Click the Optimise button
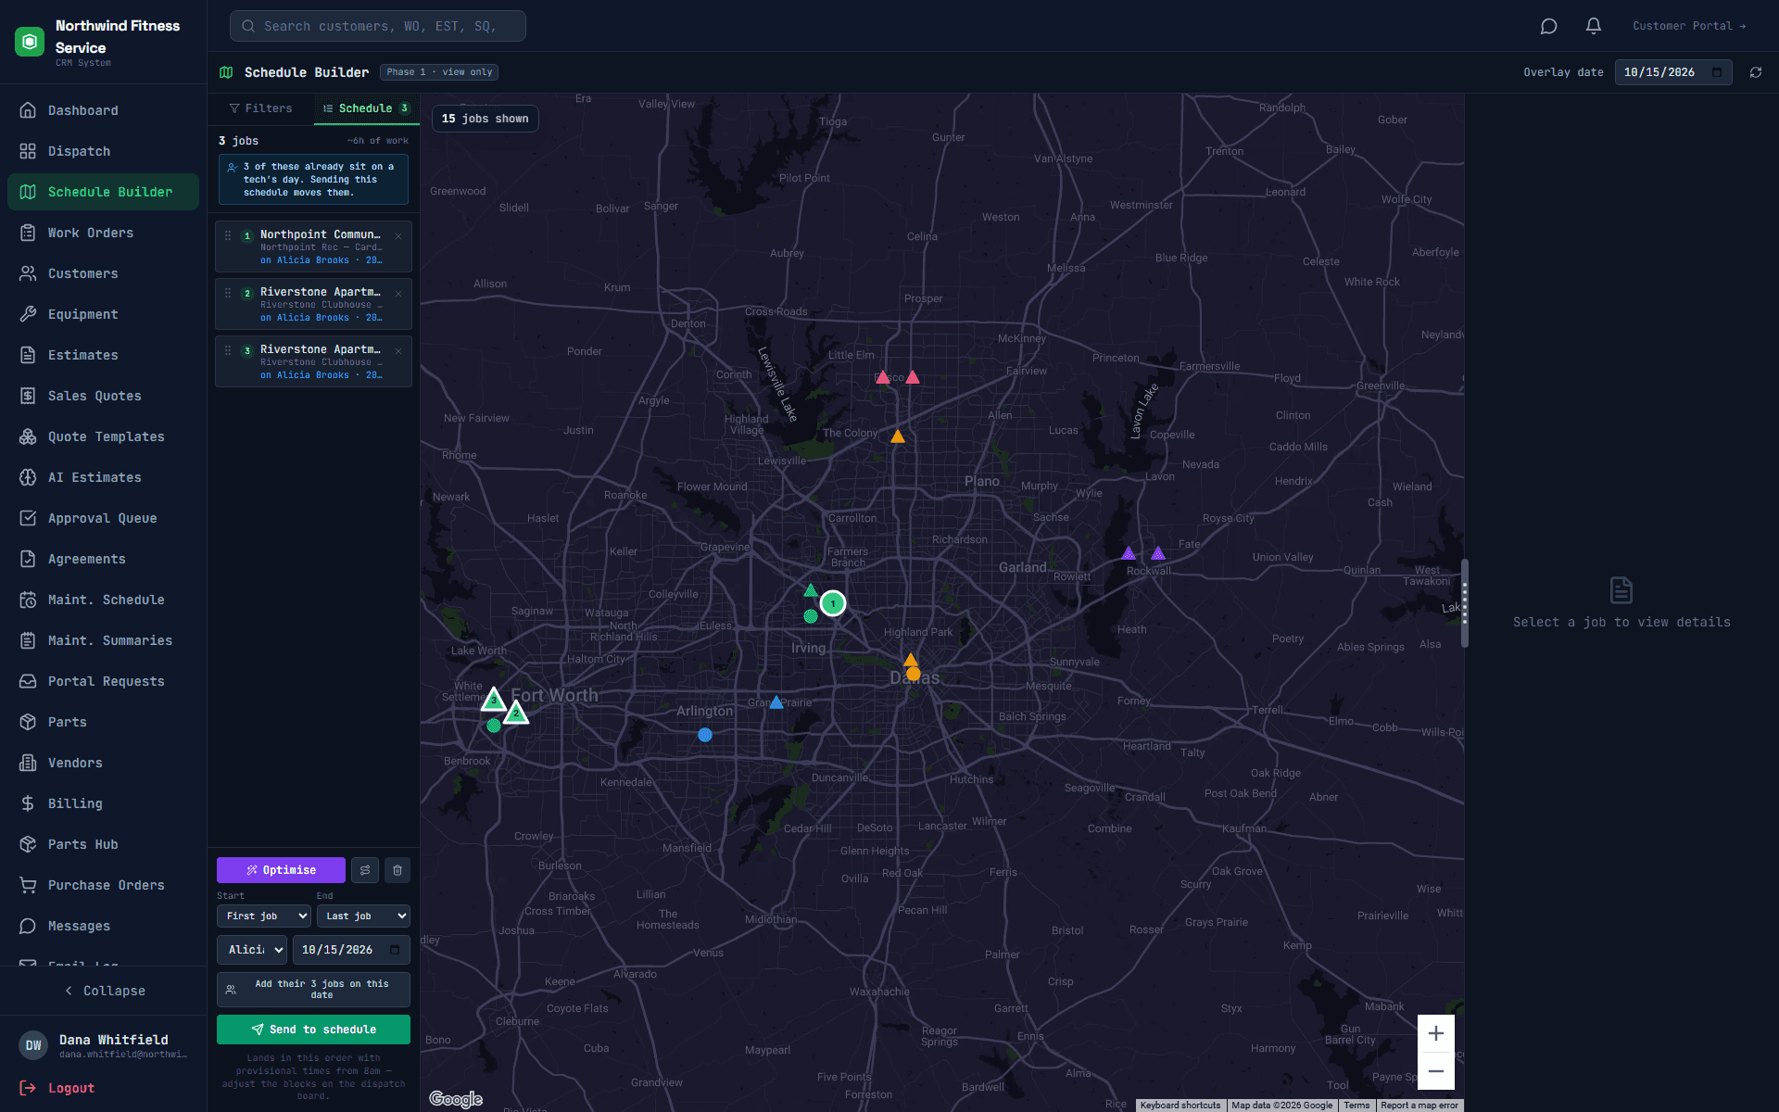 click(x=281, y=870)
